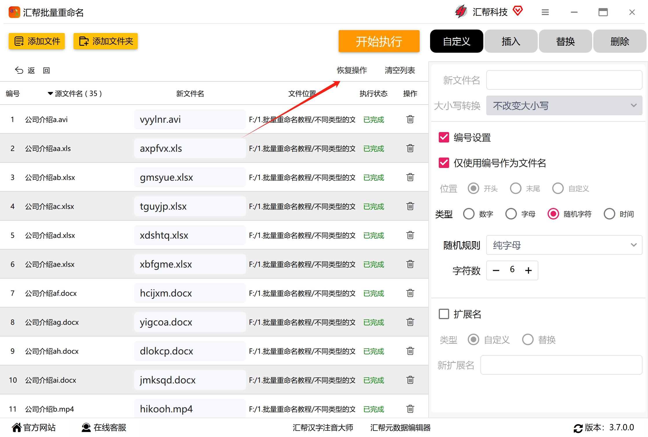The height and width of the screenshot is (437, 648).
Task: Click the 新扩展名 input field
Action: click(561, 365)
